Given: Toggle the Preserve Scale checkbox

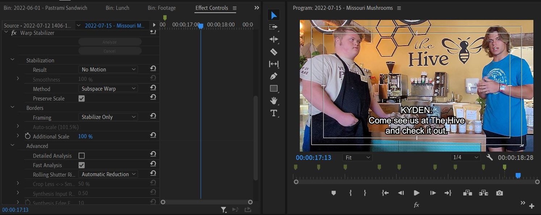Looking at the screenshot, I should point(81,98).
